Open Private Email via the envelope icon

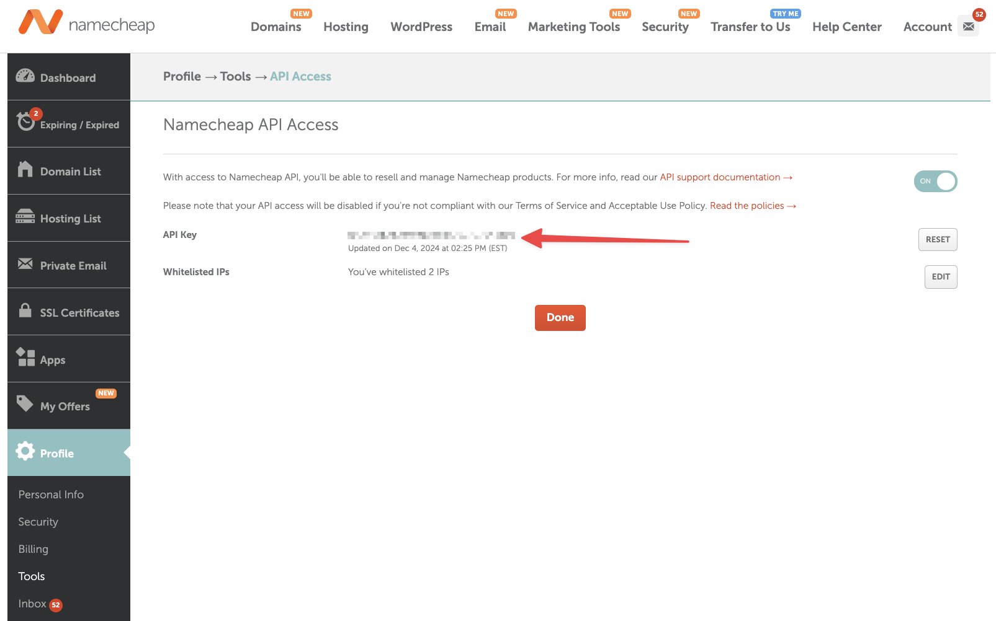tap(25, 265)
